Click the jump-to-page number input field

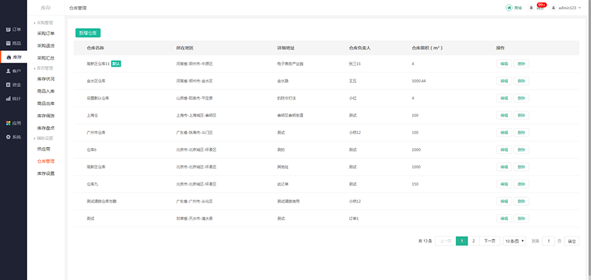pyautogui.click(x=549, y=241)
